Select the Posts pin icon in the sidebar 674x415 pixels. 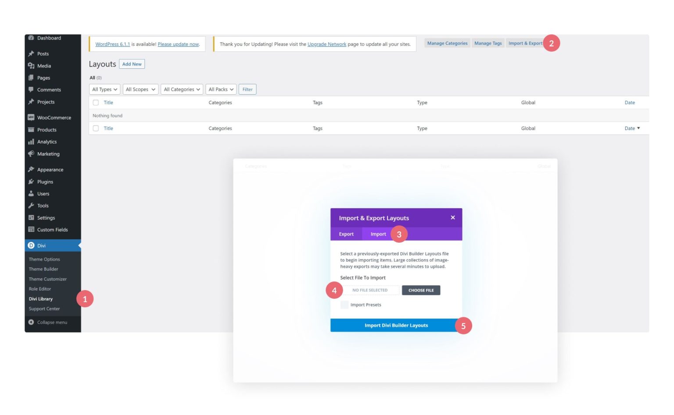(31, 53)
